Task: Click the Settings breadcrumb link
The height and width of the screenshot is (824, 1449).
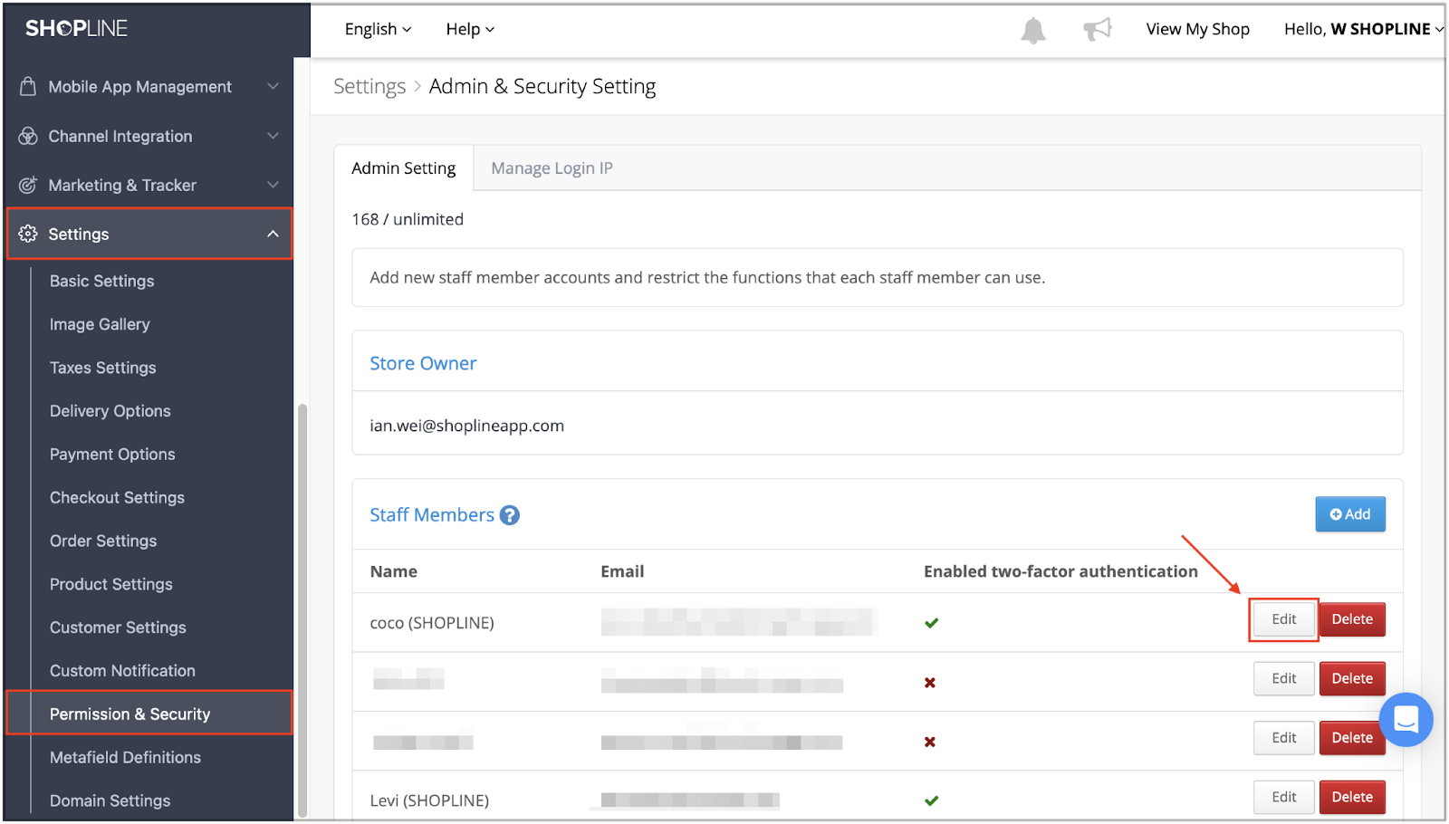Action: [x=369, y=86]
